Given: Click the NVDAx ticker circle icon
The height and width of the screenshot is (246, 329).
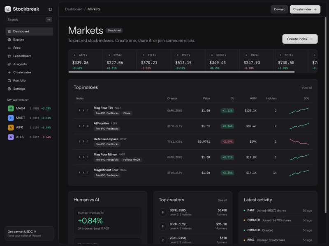Looking at the screenshot, I should pyautogui.click(x=109, y=55).
